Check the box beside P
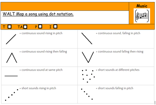This screenshot has width=156, height=105. click(x=40, y=26)
